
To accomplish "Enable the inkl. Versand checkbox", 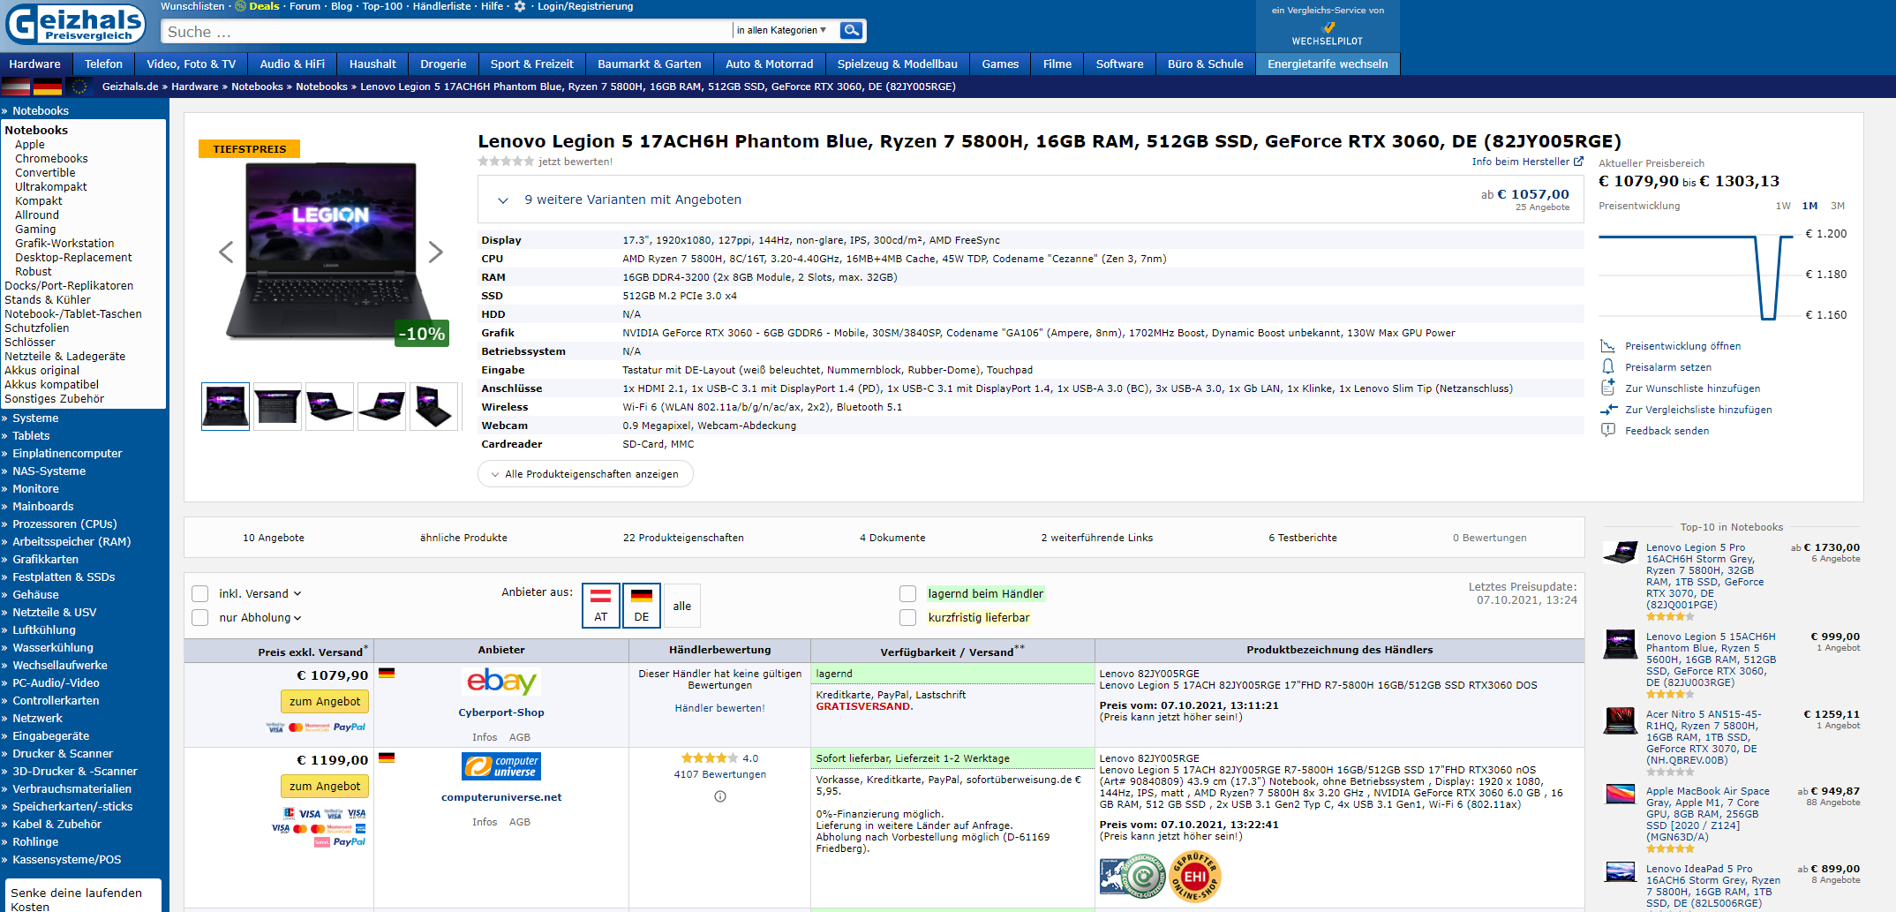I will [x=200, y=593].
